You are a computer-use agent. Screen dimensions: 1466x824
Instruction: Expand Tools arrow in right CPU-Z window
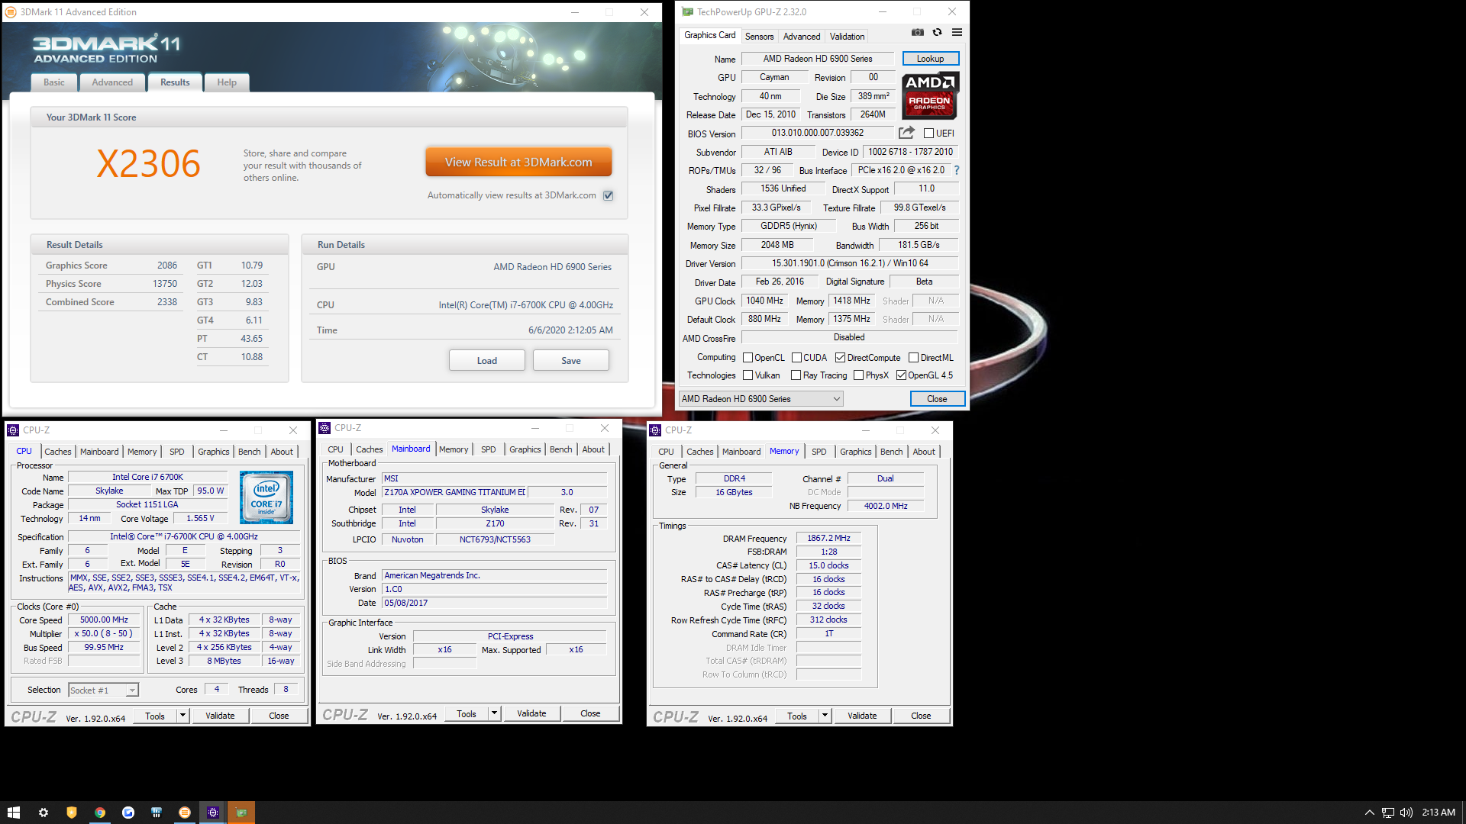(x=825, y=716)
